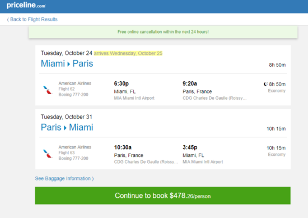Click Flight 63 Boeing 777-200 details
The width and height of the screenshot is (308, 218).
tap(73, 155)
